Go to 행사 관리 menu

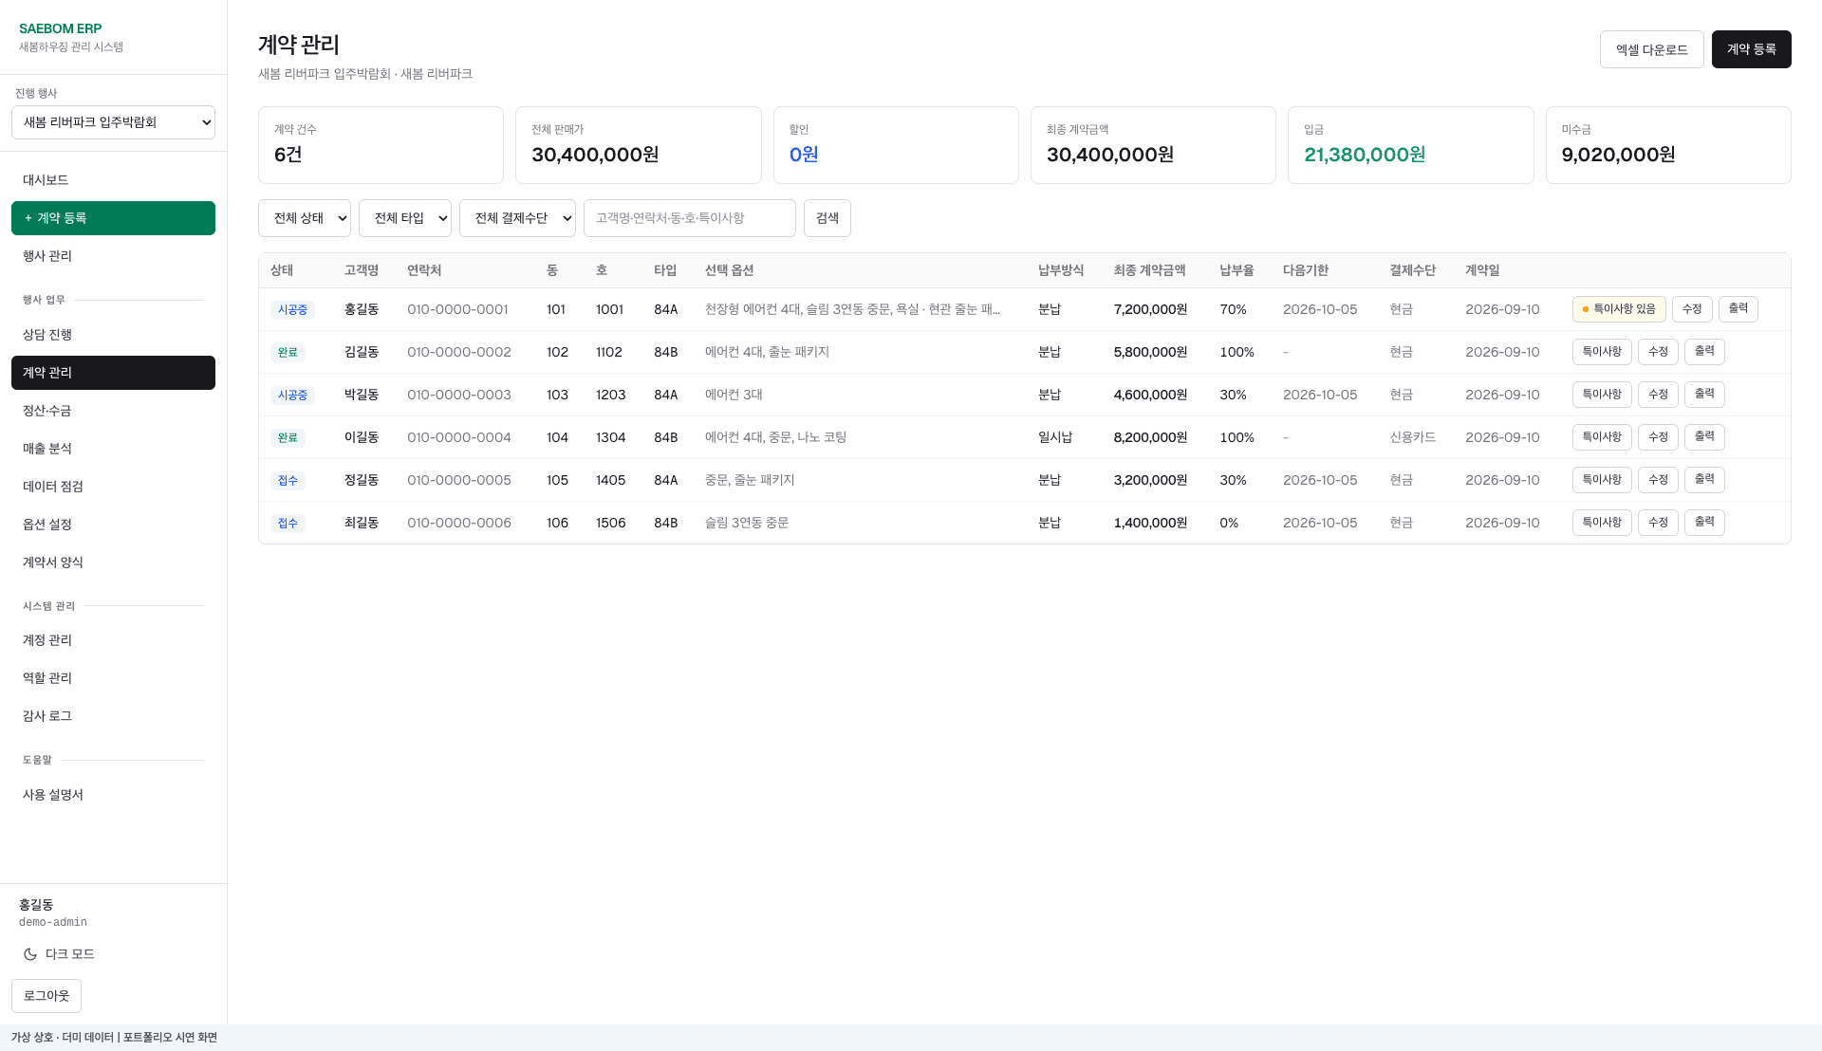[113, 256]
